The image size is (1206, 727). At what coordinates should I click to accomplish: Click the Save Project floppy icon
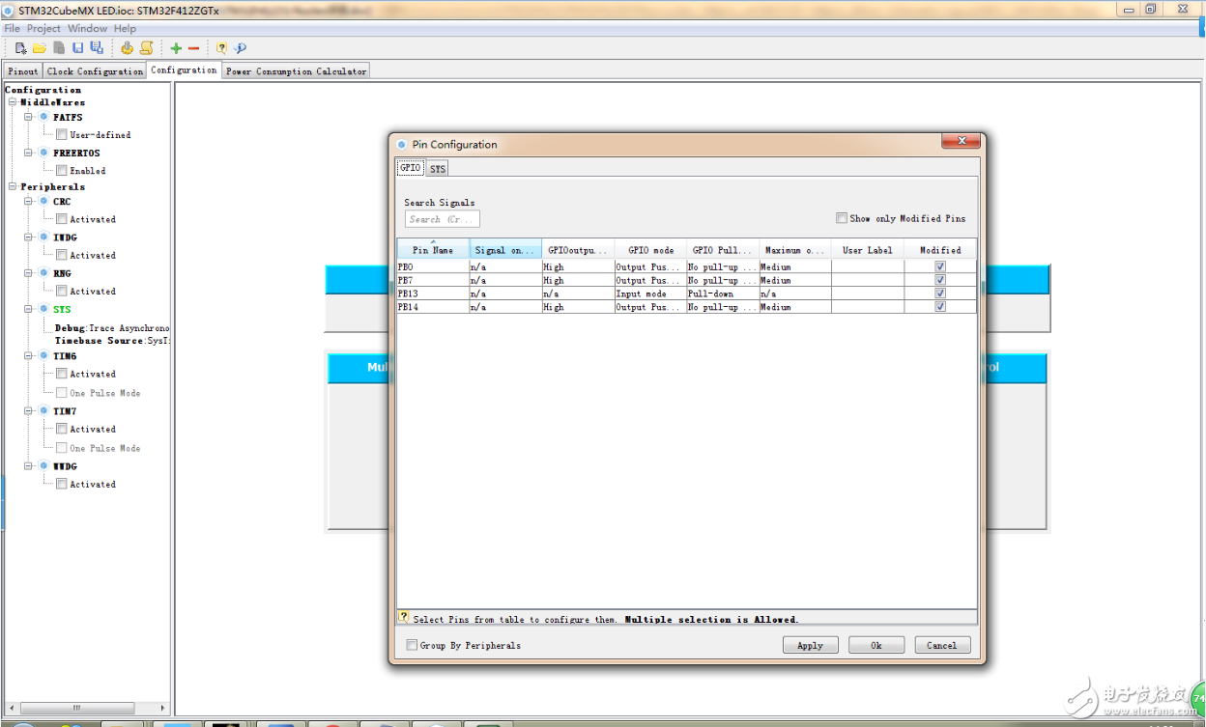click(x=77, y=48)
